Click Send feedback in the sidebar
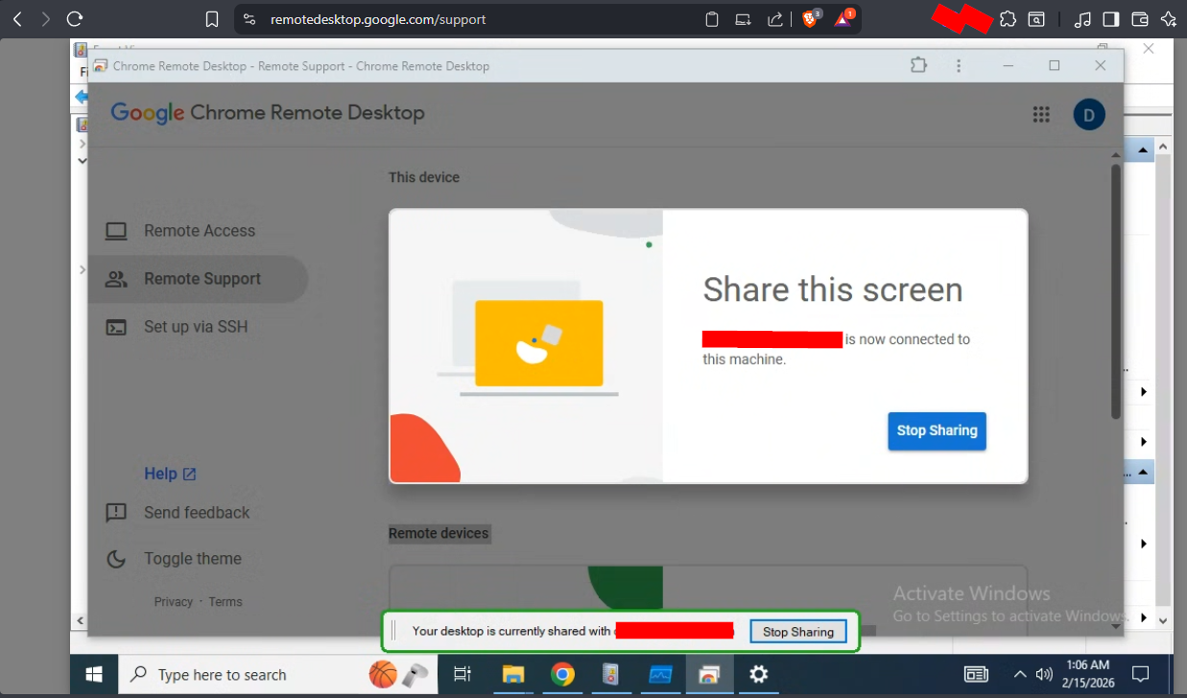This screenshot has height=698, width=1187. [x=177, y=513]
